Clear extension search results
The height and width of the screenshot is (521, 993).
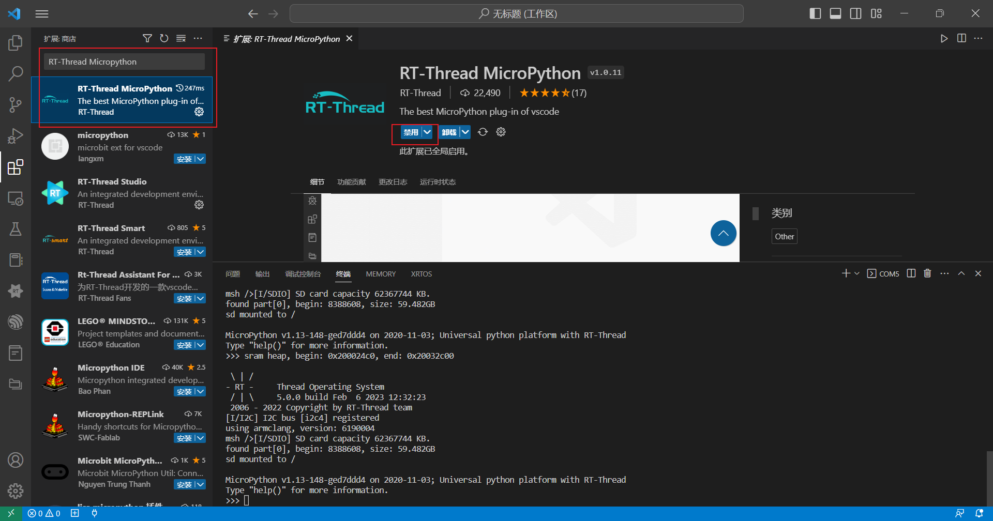(x=181, y=38)
